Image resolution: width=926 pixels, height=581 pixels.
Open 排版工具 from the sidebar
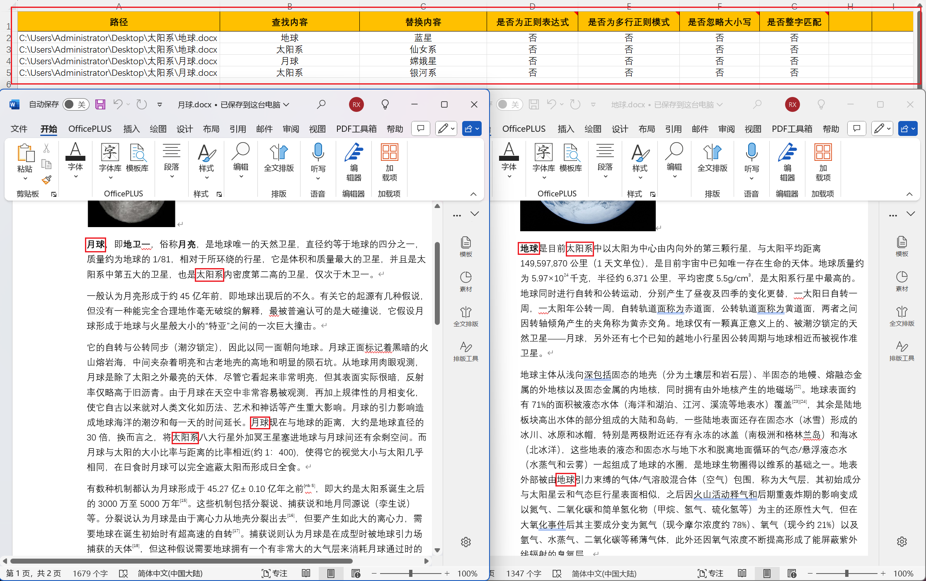465,351
